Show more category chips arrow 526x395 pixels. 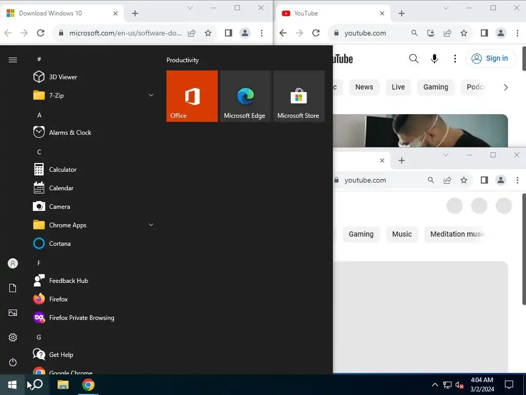[x=505, y=87]
